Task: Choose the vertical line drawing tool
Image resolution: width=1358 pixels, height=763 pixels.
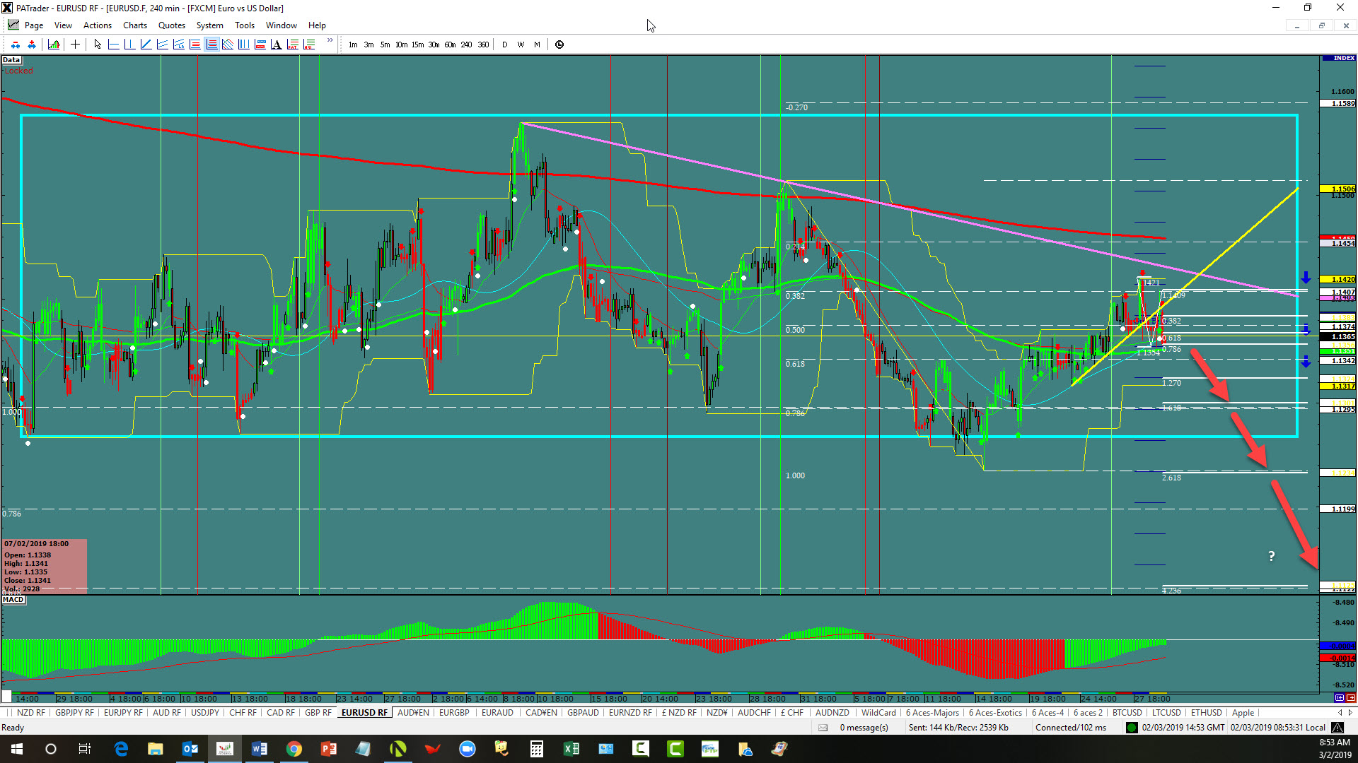Action: (129, 45)
